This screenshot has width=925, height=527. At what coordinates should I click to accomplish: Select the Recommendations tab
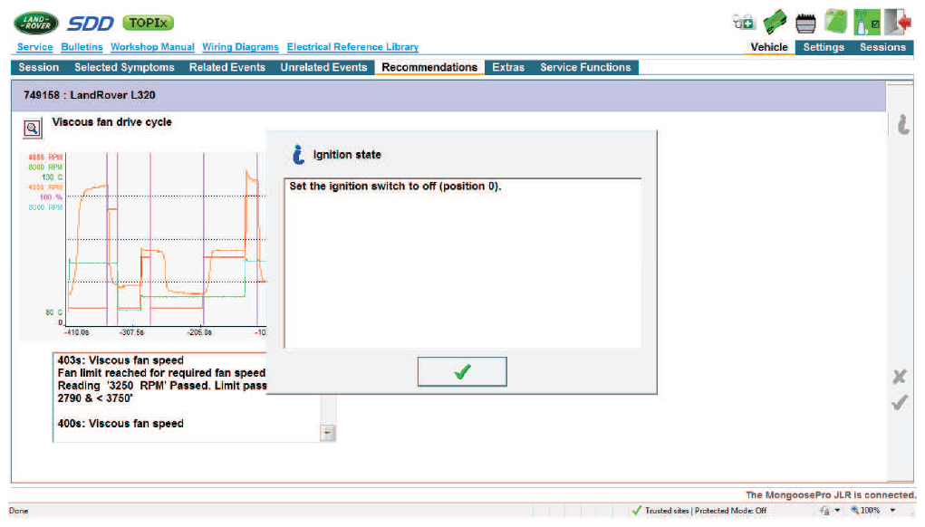pos(429,67)
